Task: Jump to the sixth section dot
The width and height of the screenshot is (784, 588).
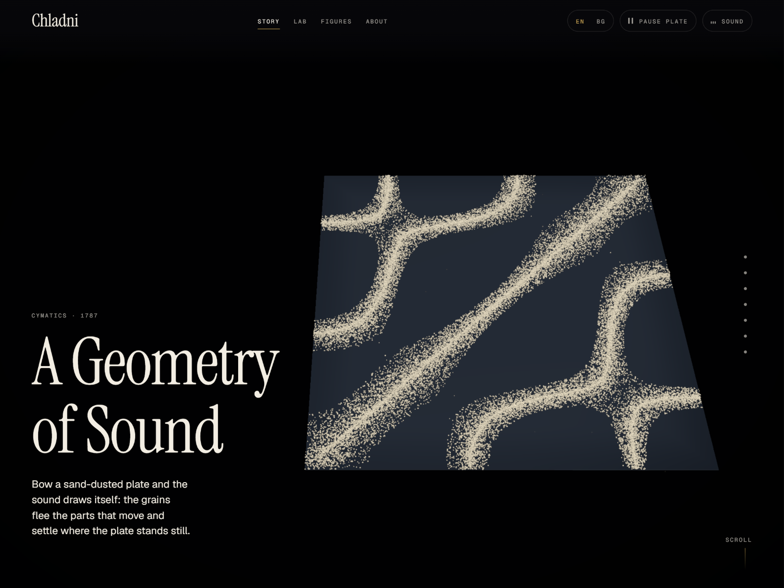Action: 745,336
